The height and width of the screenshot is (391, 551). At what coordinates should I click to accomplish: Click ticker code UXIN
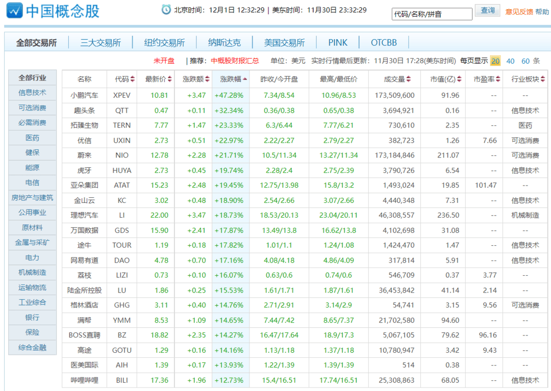pyautogui.click(x=122, y=140)
